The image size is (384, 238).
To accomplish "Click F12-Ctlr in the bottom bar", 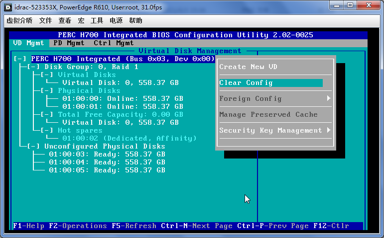I will (x=331, y=226).
